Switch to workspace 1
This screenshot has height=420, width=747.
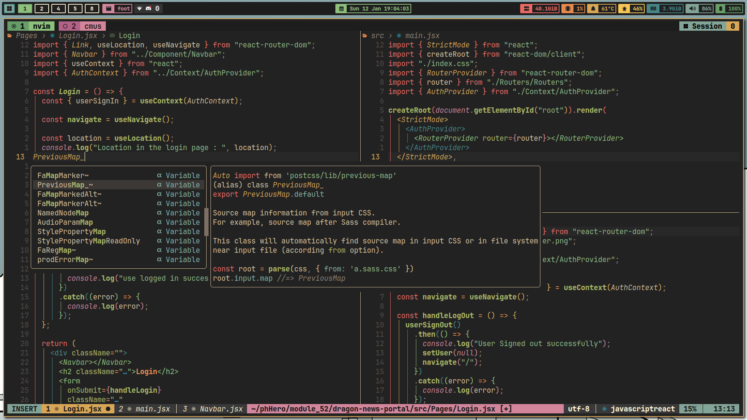(x=25, y=9)
